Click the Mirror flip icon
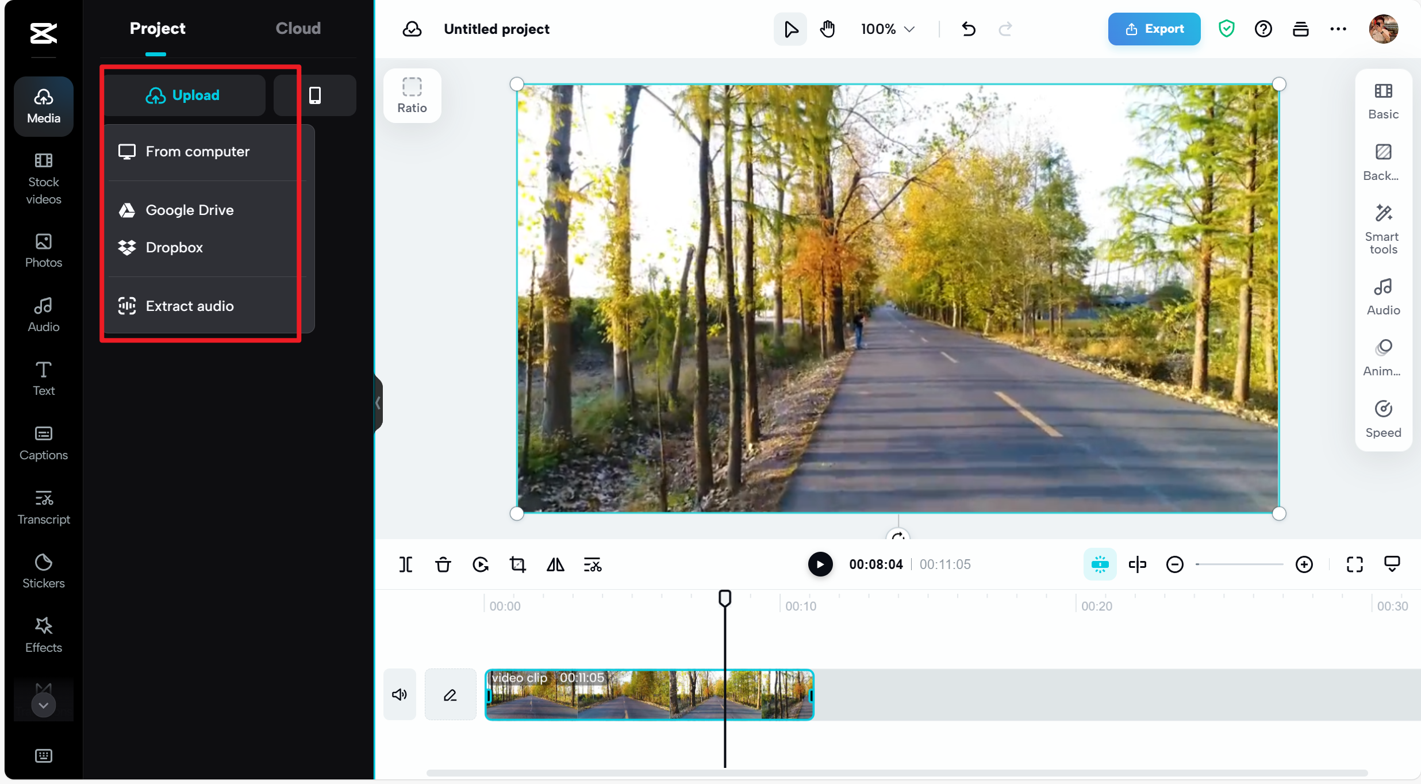This screenshot has height=784, width=1421. click(x=555, y=564)
